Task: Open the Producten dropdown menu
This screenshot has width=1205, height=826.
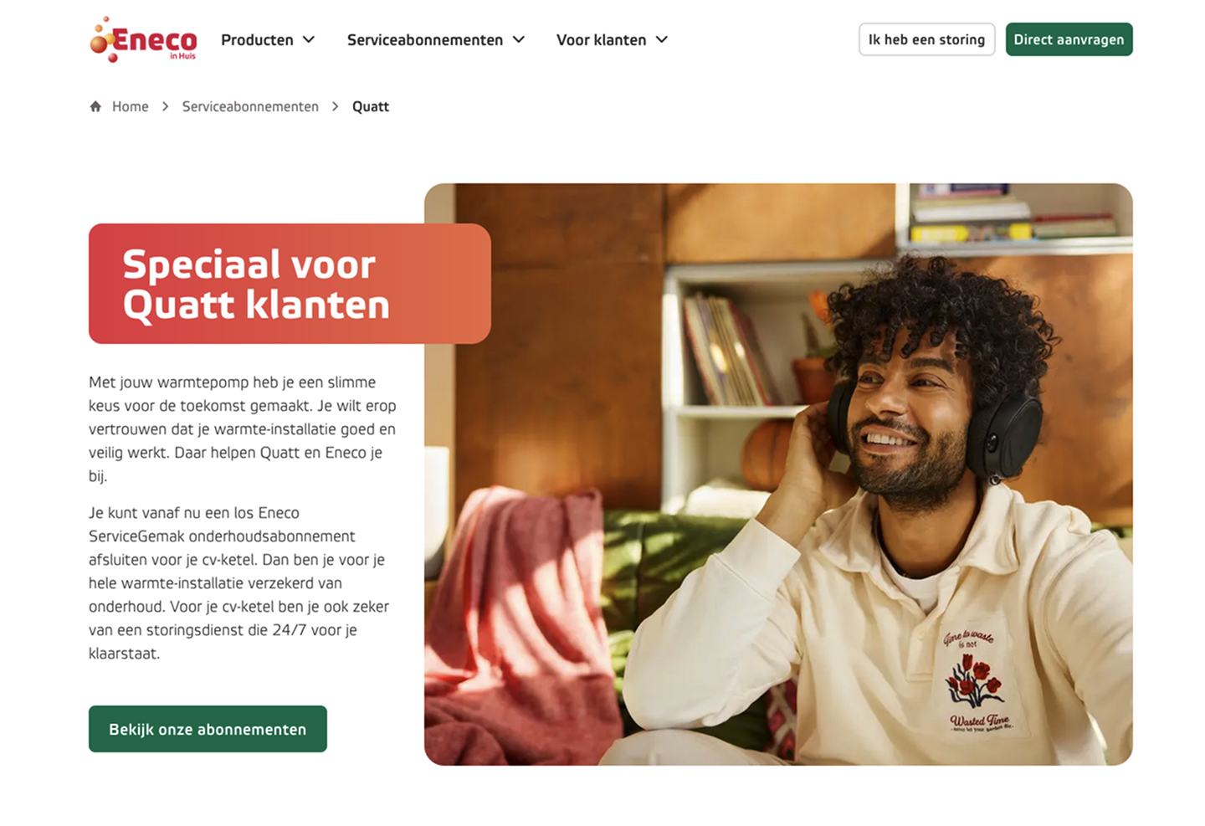Action: [268, 39]
